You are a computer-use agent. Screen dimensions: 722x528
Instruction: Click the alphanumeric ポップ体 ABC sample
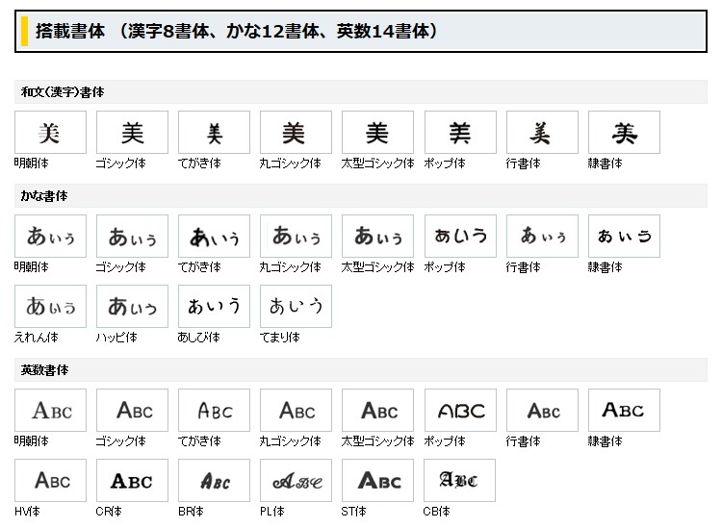click(460, 411)
